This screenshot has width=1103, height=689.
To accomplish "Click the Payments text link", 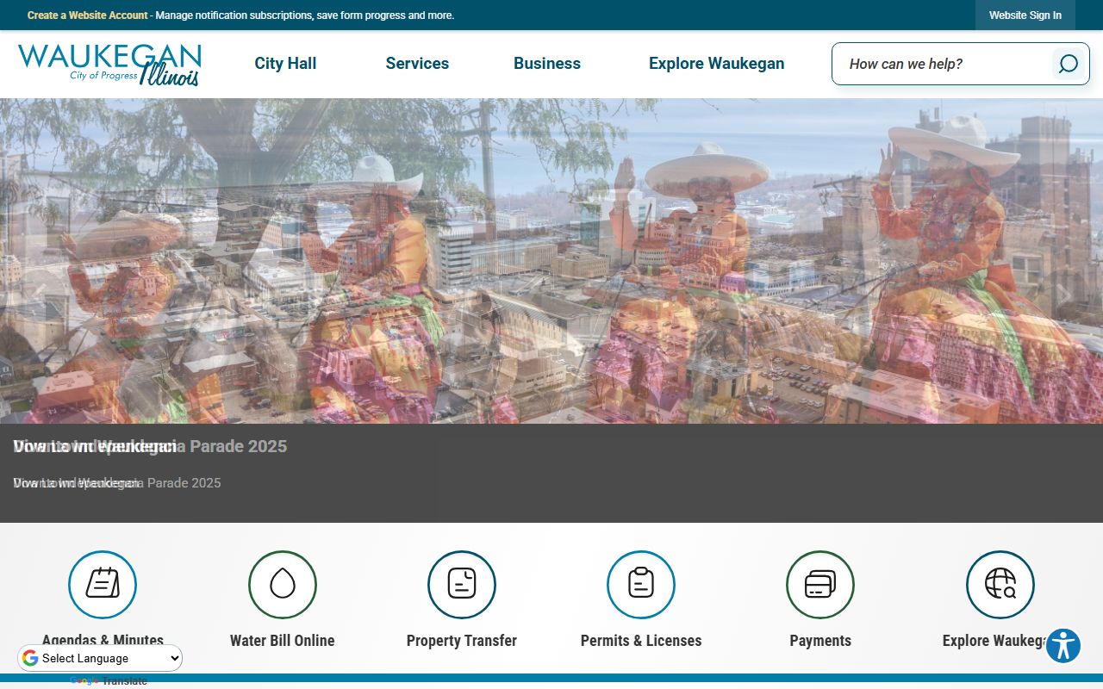I will 820,641.
